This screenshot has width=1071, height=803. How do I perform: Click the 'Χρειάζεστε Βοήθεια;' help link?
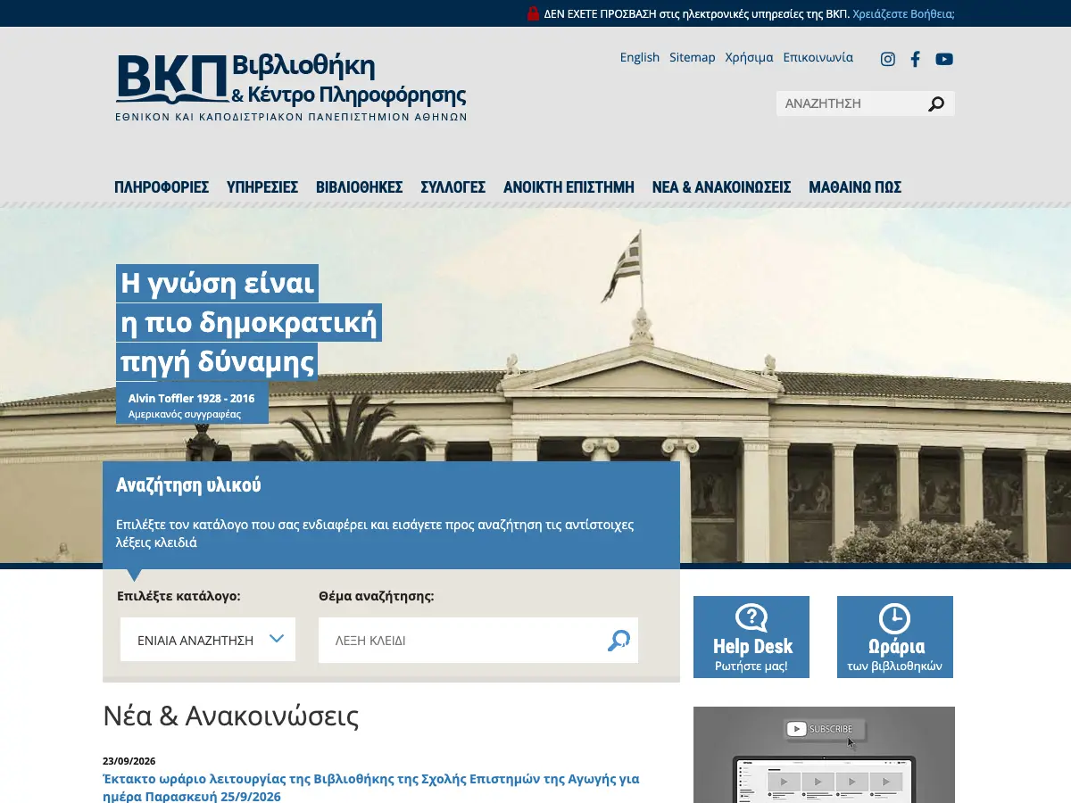(x=903, y=13)
